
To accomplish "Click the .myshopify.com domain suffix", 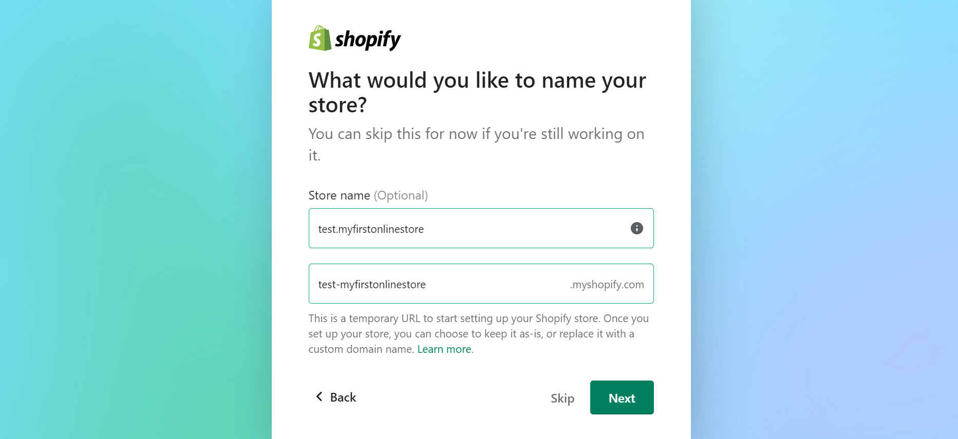I will pos(607,285).
